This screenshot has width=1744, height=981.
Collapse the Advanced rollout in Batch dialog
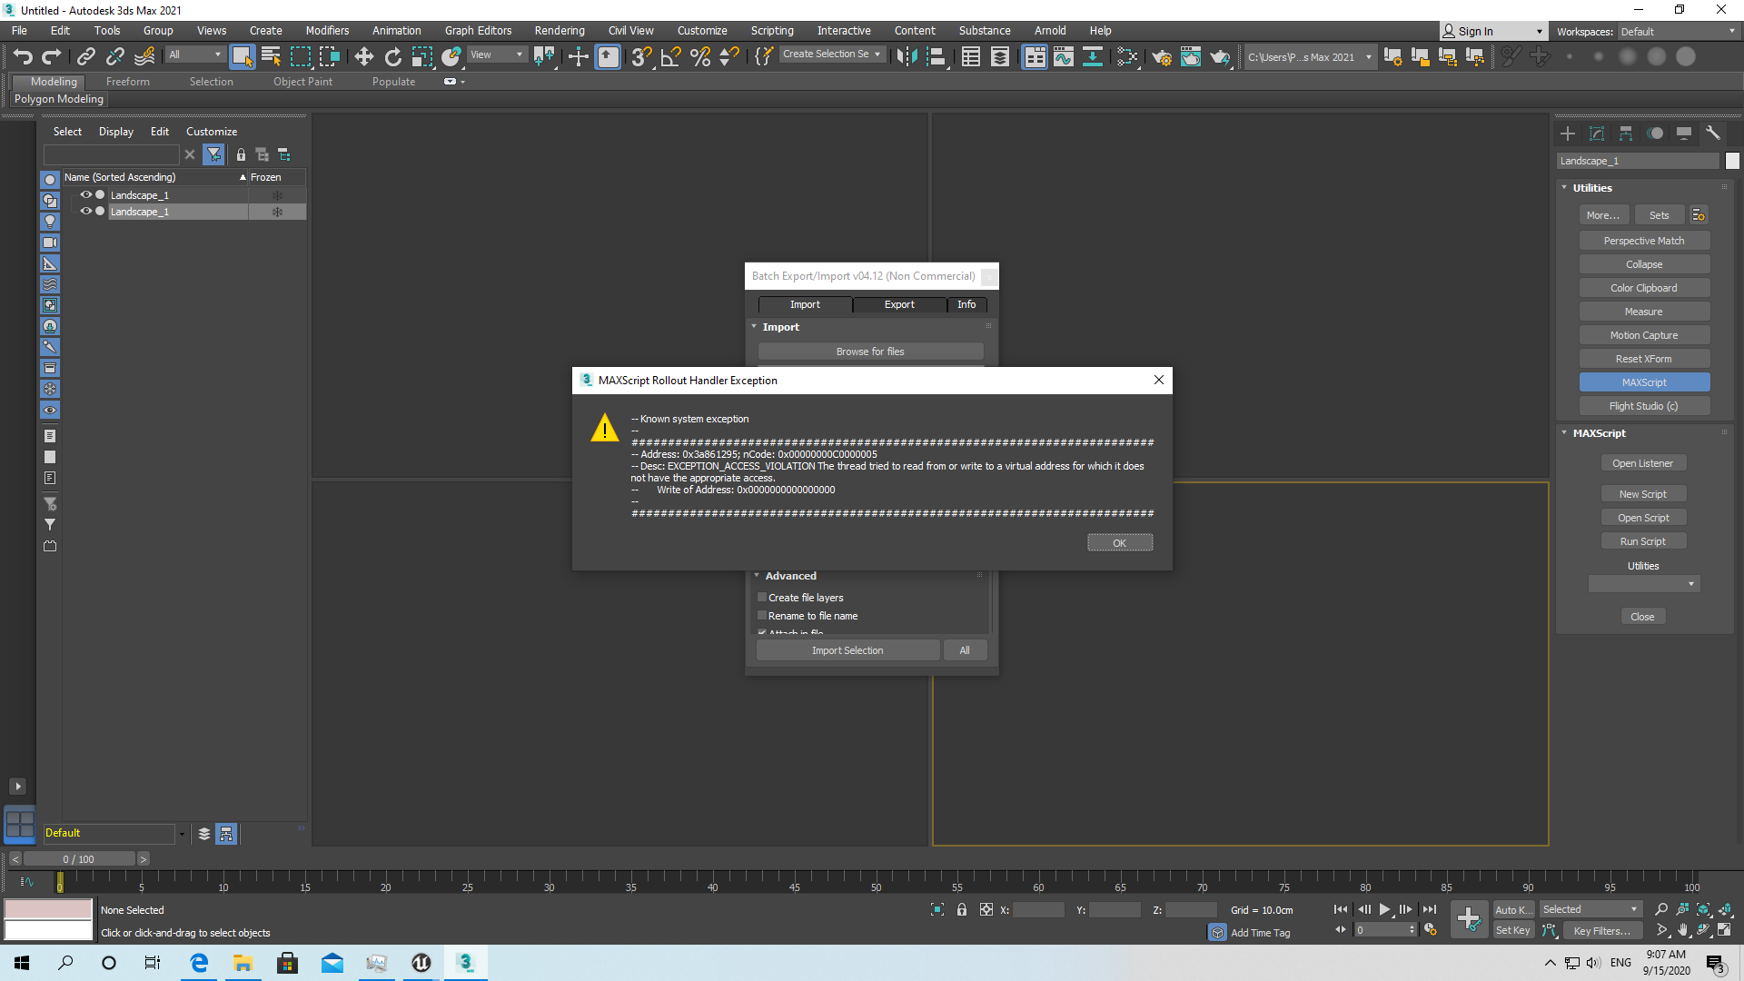(757, 576)
